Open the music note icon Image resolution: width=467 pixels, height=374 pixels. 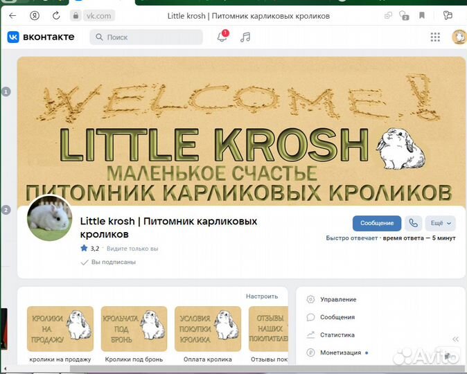pyautogui.click(x=245, y=37)
